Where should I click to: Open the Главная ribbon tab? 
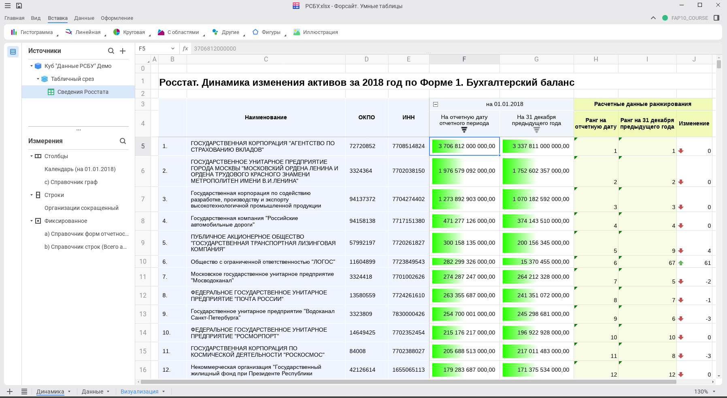(15, 18)
